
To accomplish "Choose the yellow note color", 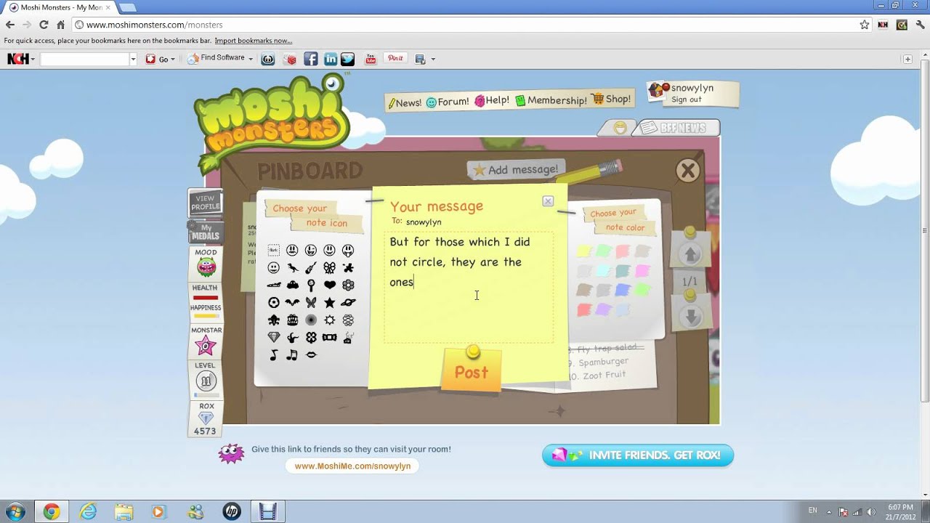I will 583,251.
